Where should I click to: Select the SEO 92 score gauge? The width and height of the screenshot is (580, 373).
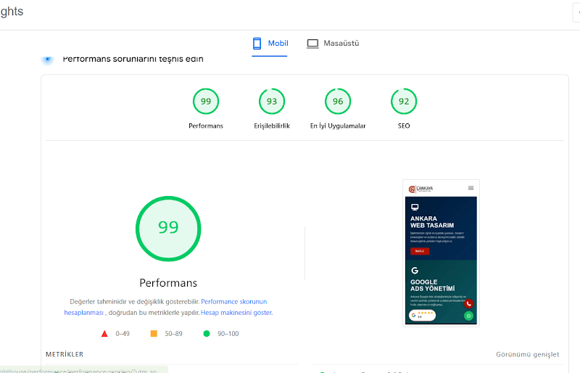[x=404, y=102]
